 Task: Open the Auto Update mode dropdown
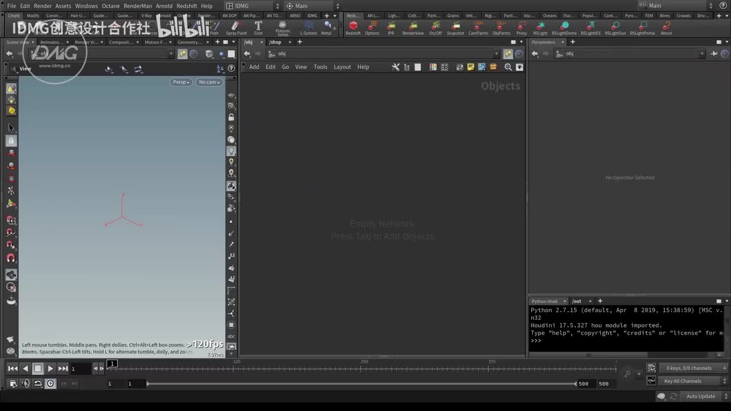(x=704, y=396)
